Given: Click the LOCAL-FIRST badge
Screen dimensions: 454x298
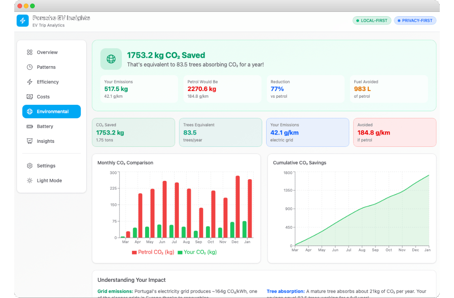Looking at the screenshot, I should pyautogui.click(x=372, y=20).
